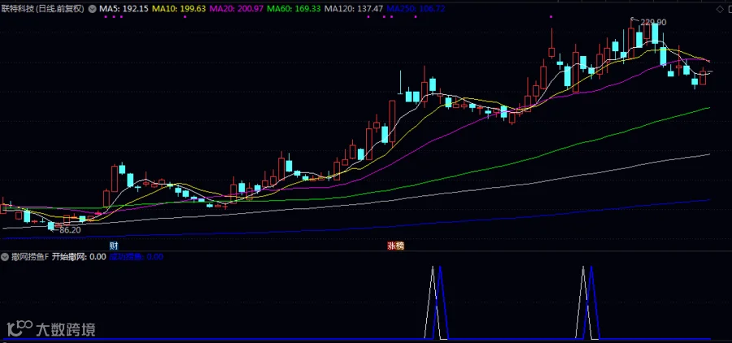The height and width of the screenshot is (343, 732).
Task: Click the rightmost magenta dot above the chart
Action: 551,17
